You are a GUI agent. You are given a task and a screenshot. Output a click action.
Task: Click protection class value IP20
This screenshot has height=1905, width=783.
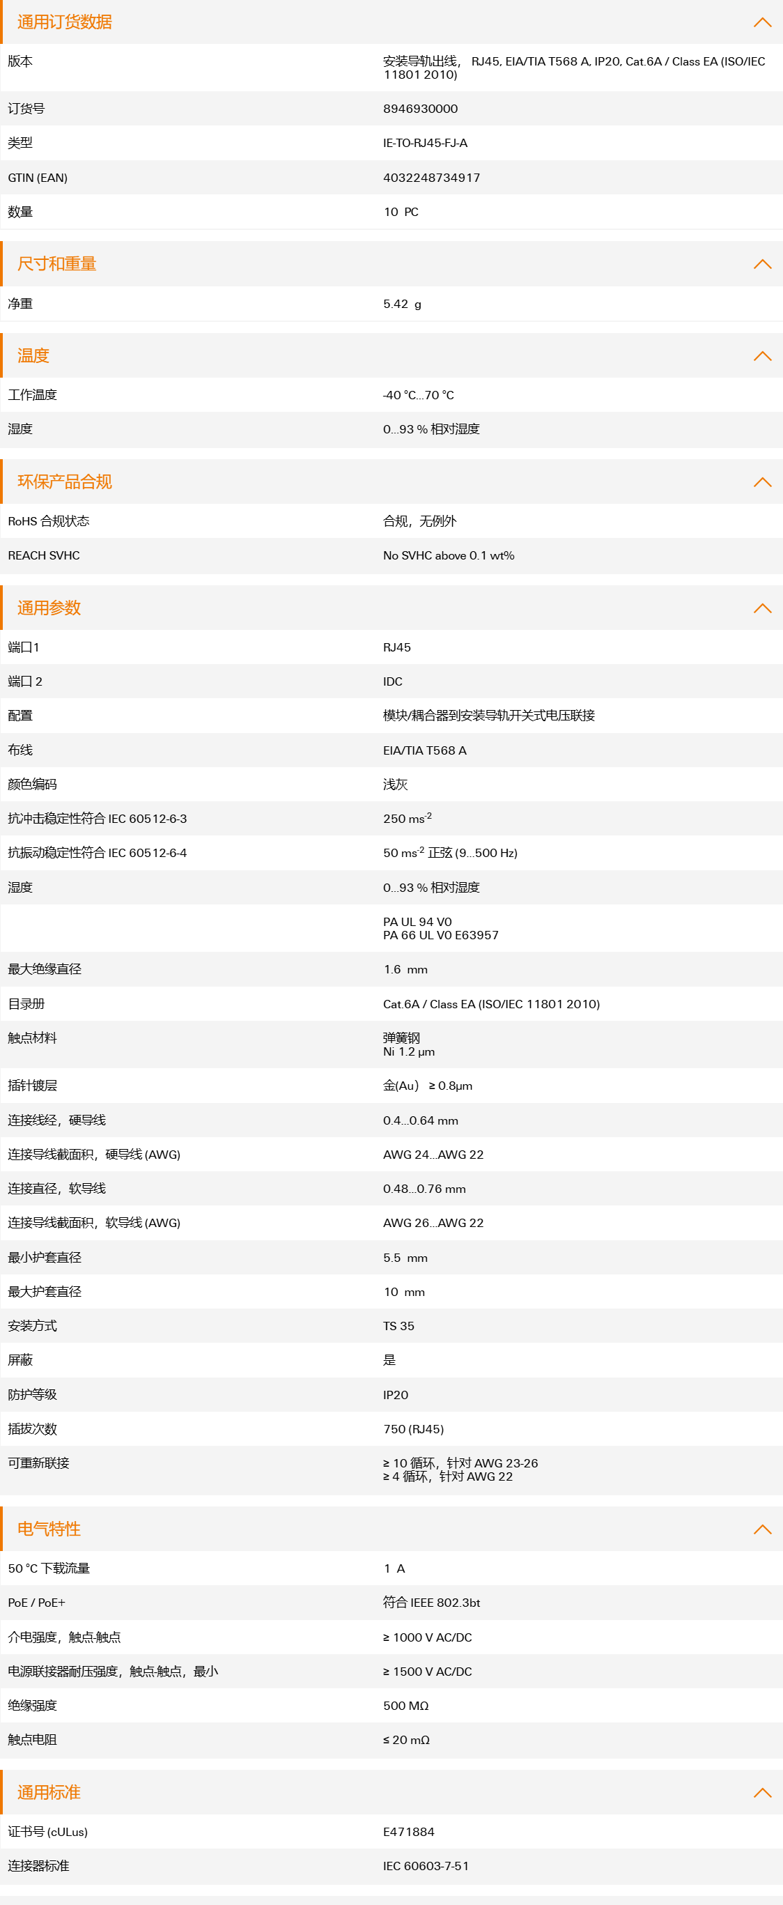point(396,1395)
